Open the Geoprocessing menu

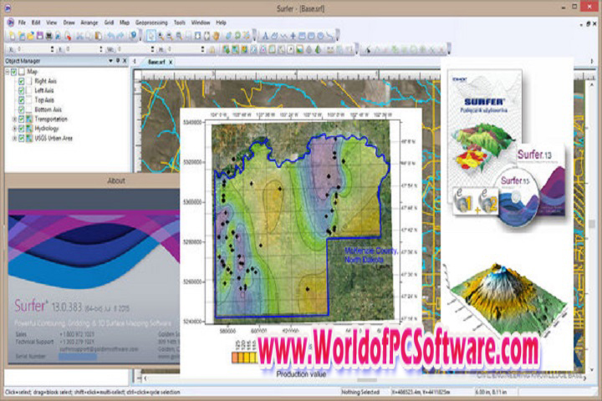coord(151,23)
